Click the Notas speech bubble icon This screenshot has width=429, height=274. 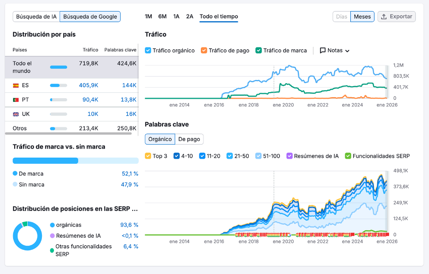click(x=323, y=50)
